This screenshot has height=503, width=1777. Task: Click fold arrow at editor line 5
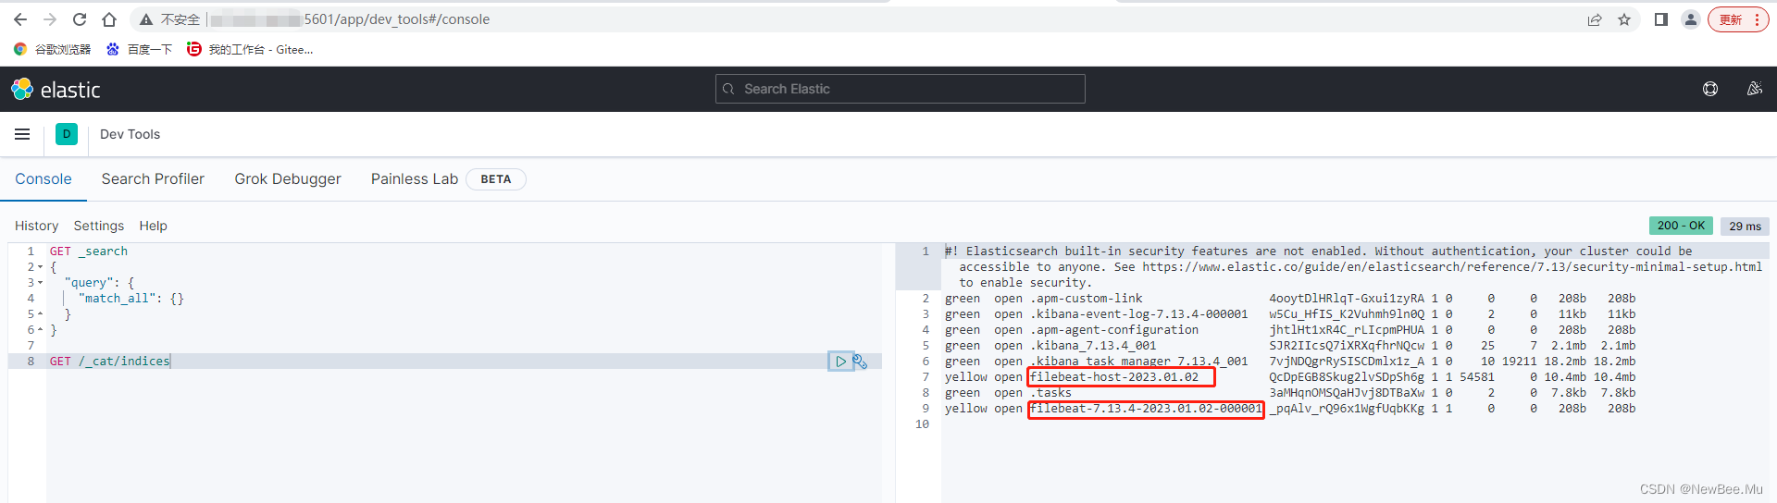[41, 314]
